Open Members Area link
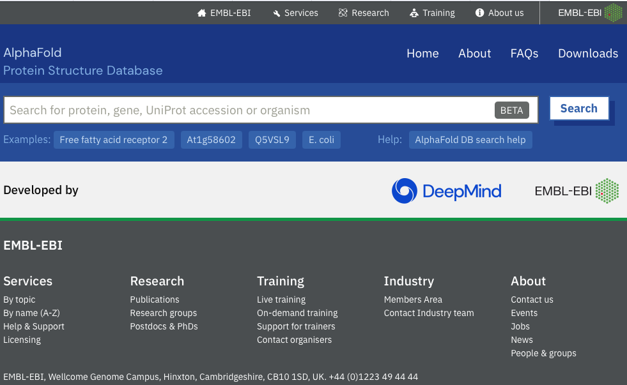Screen dimensions: 627x385 click(x=413, y=299)
